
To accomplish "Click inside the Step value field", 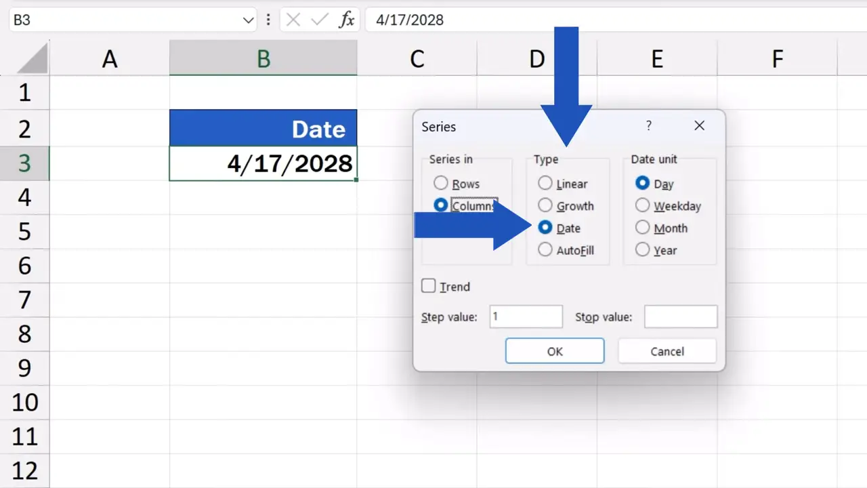I will (526, 317).
